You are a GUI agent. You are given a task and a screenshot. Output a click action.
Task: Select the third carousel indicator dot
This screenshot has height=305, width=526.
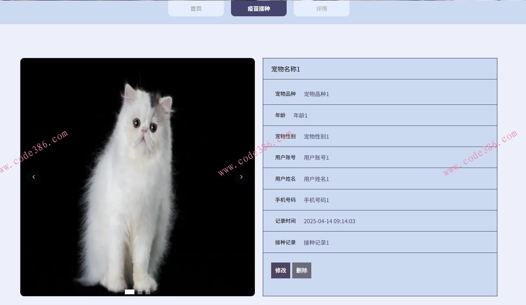tap(148, 292)
